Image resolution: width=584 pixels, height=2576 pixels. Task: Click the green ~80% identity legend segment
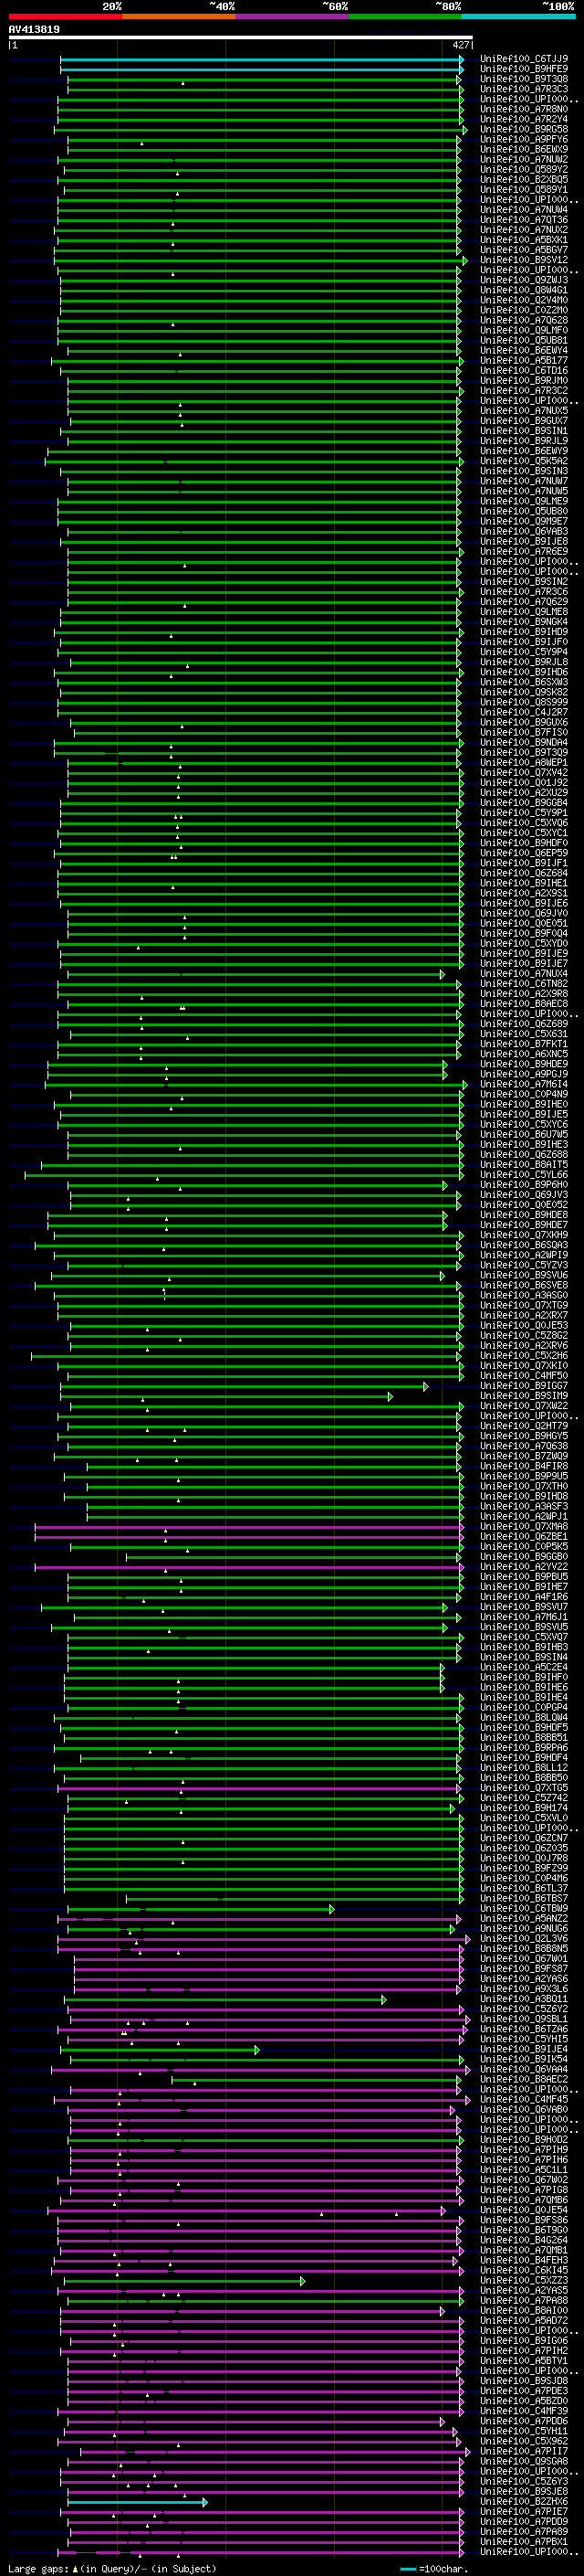coord(404,16)
